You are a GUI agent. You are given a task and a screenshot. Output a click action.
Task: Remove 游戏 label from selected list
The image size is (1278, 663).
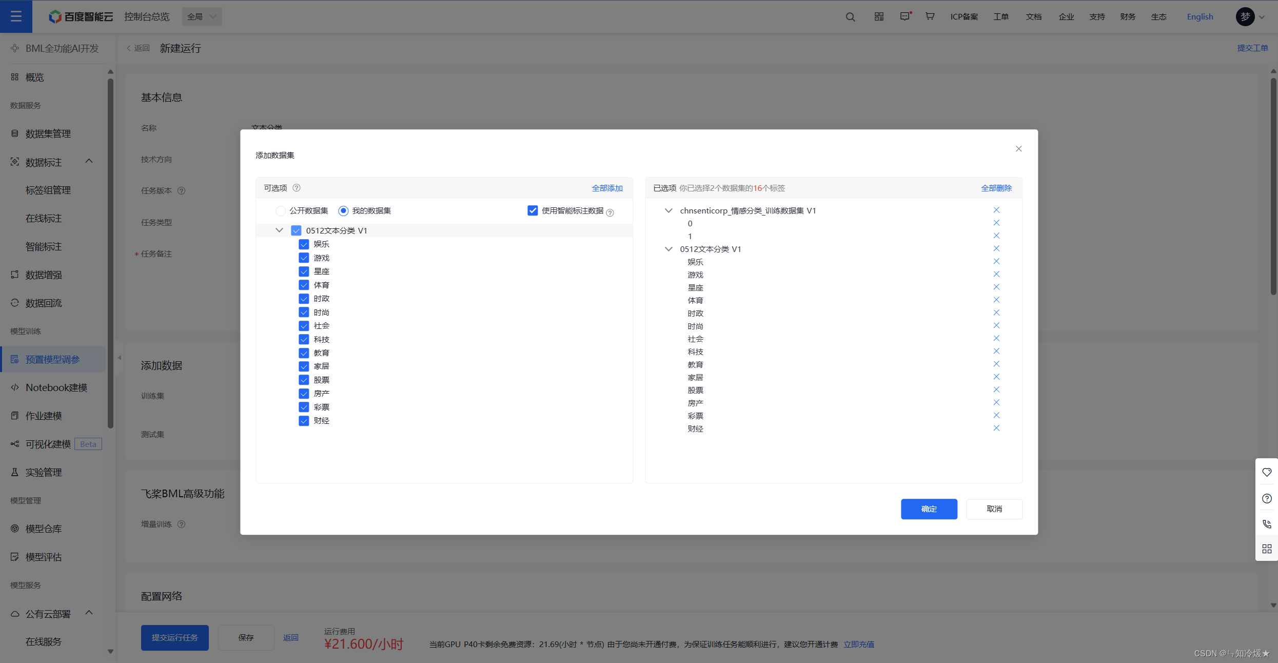pos(996,274)
